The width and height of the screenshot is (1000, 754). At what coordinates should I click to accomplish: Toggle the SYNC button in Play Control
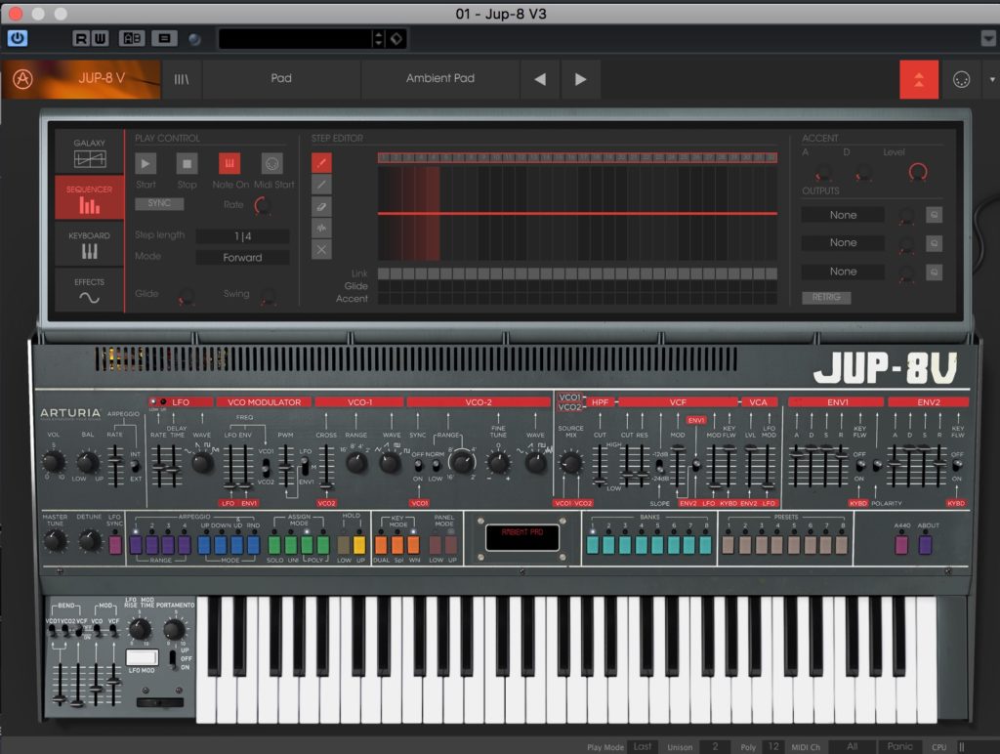[159, 203]
